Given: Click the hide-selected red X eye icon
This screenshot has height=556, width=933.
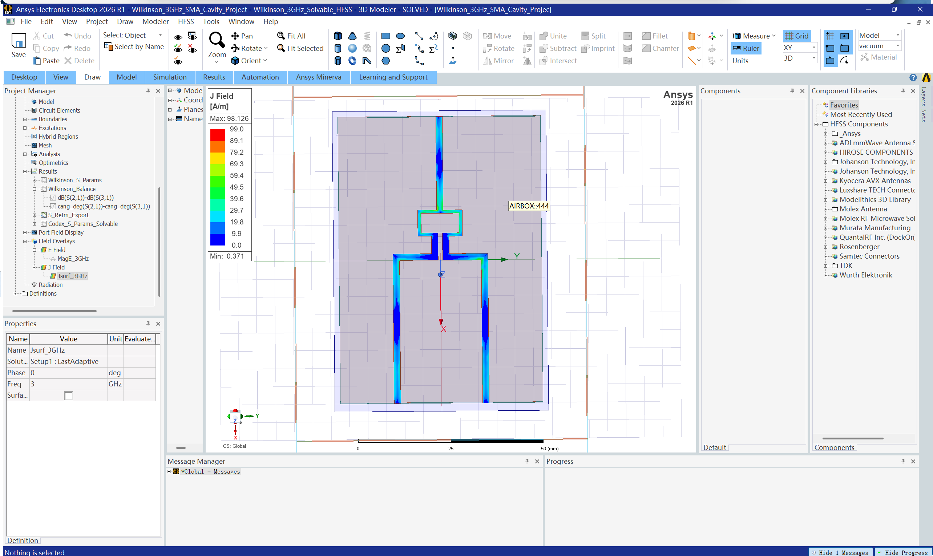Looking at the screenshot, I should [192, 48].
